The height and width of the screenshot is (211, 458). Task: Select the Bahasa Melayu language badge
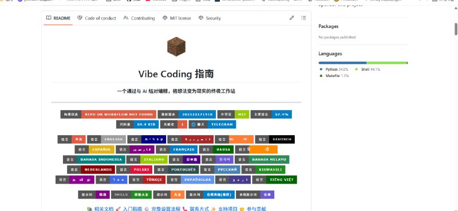tap(262, 160)
